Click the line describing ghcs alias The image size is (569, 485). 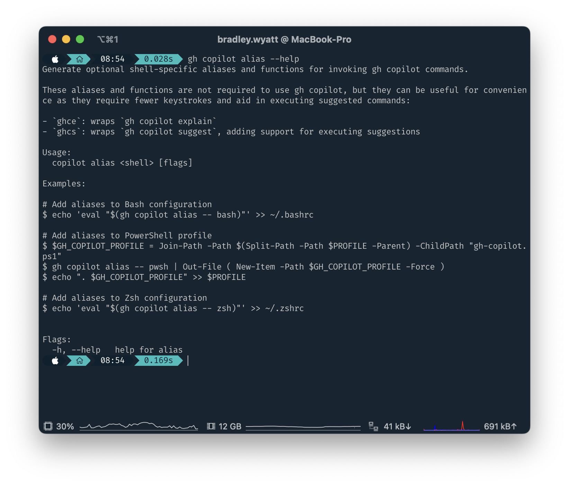point(231,132)
